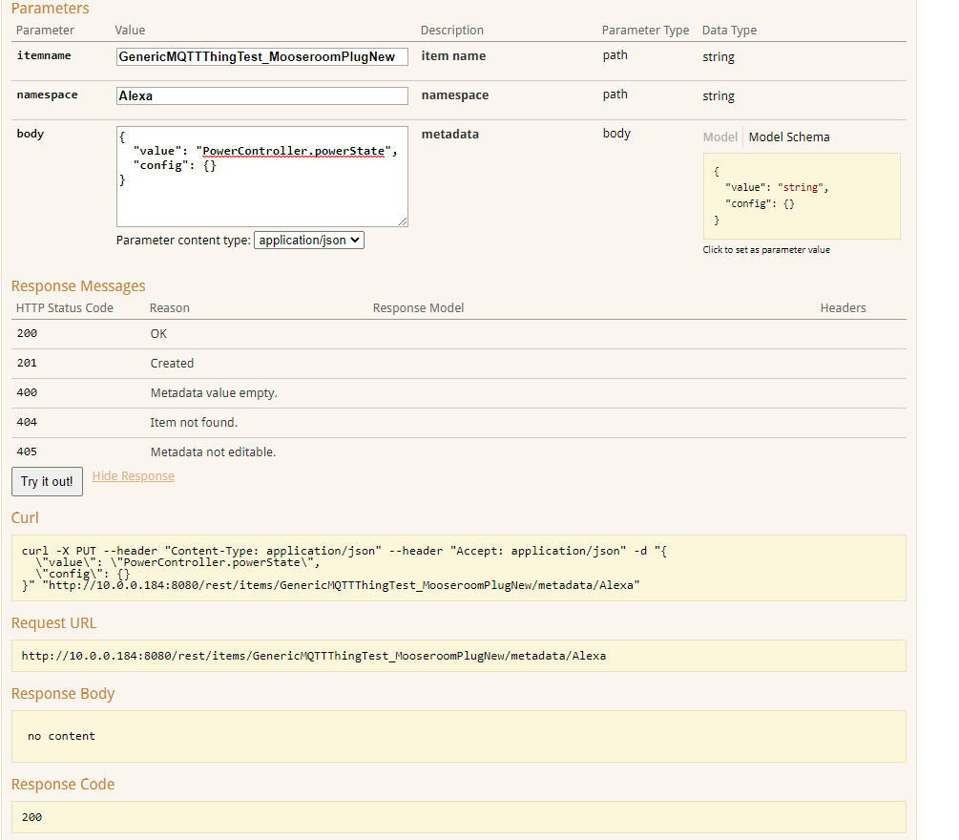Image resolution: width=959 pixels, height=840 pixels.
Task: Click the Response Body 'no content' box
Action: pos(458,736)
